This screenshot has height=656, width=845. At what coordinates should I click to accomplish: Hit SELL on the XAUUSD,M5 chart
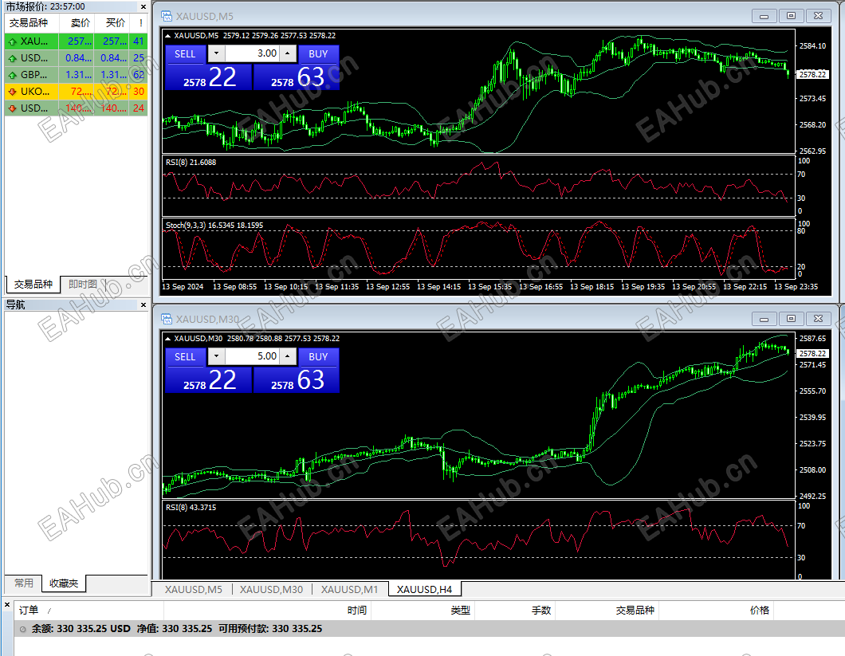coord(185,54)
